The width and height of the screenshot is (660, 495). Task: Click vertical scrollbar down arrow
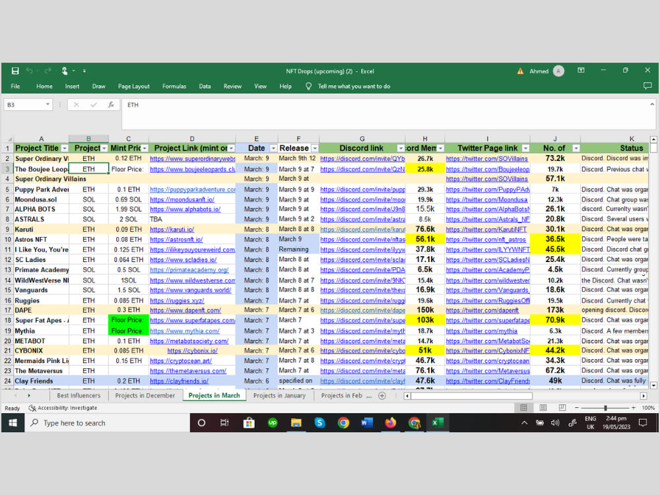pyautogui.click(x=653, y=385)
